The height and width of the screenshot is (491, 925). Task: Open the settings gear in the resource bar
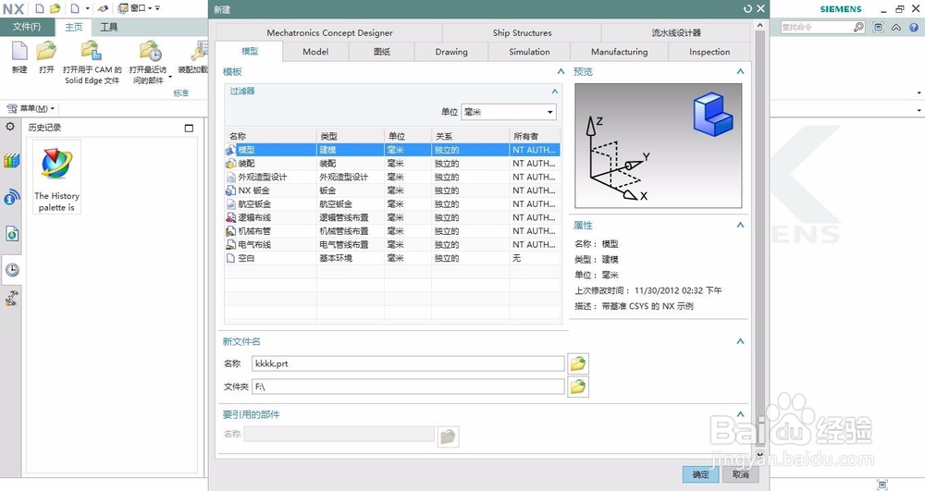click(x=10, y=127)
